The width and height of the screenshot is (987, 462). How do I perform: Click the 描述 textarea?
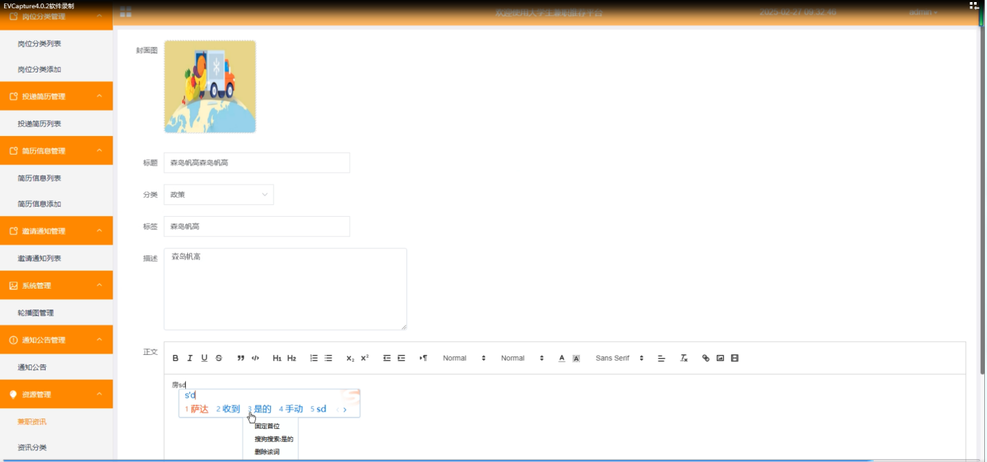(x=285, y=289)
